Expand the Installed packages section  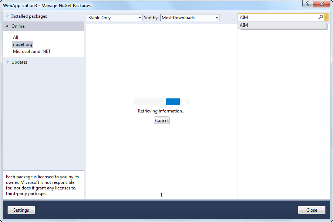[x=7, y=16]
